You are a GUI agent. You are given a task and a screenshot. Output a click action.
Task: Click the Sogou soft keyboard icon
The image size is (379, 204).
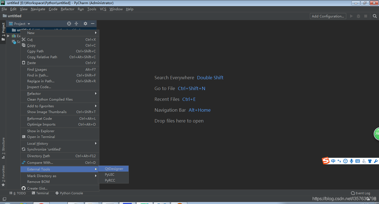358,161
